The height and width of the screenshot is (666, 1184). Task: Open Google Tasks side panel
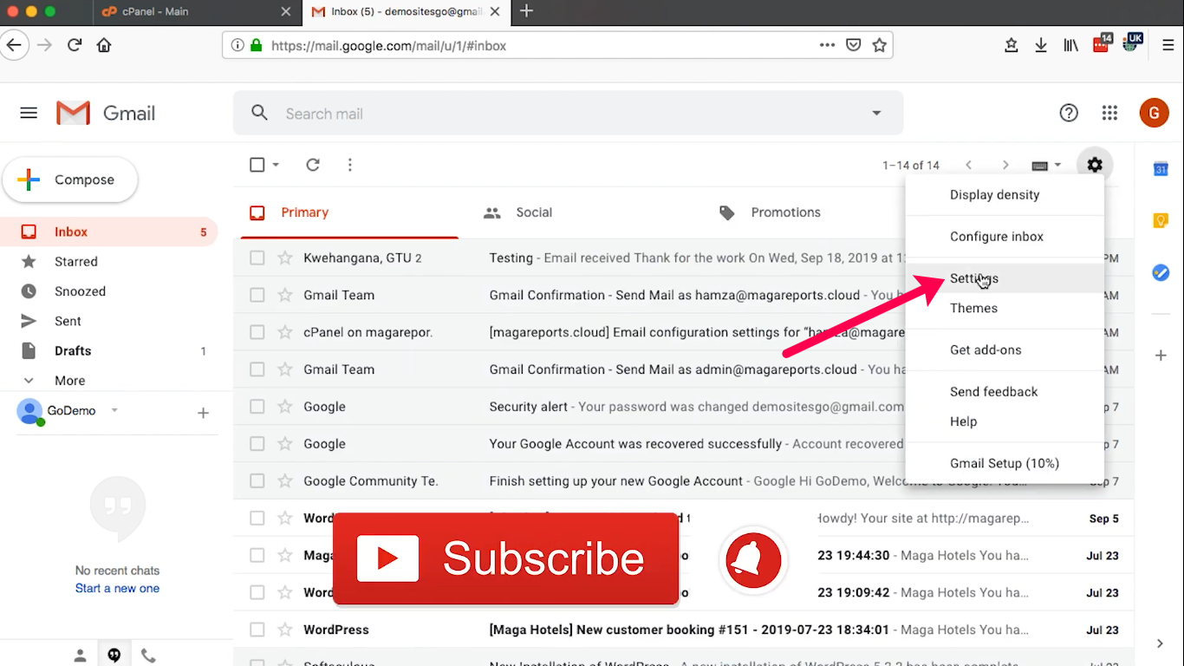[x=1161, y=273]
